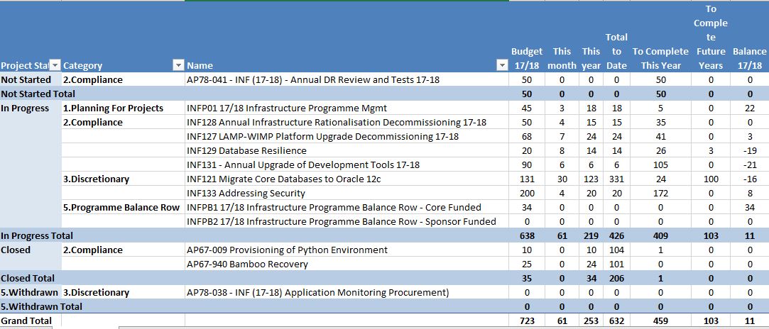This screenshot has width=769, height=329.
Task: Click the 104 Total to Date for AP67-009
Action: pos(616,250)
